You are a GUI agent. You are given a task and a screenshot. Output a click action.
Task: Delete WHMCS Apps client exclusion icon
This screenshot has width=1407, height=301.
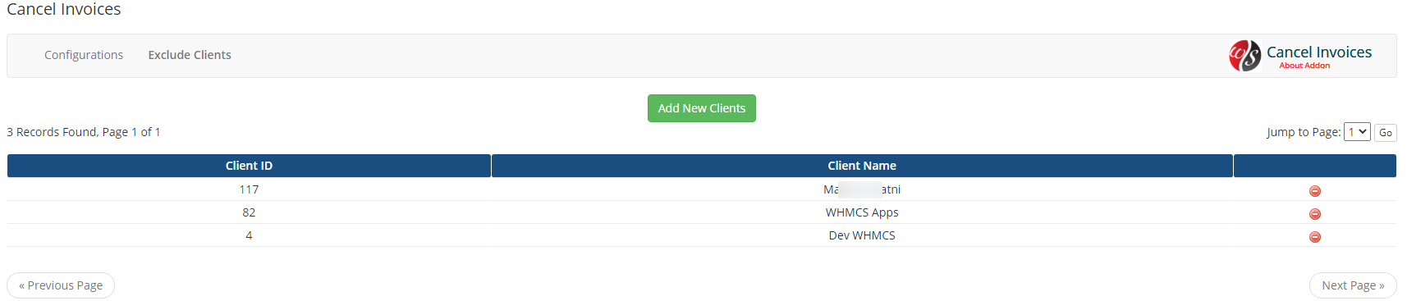tap(1314, 214)
